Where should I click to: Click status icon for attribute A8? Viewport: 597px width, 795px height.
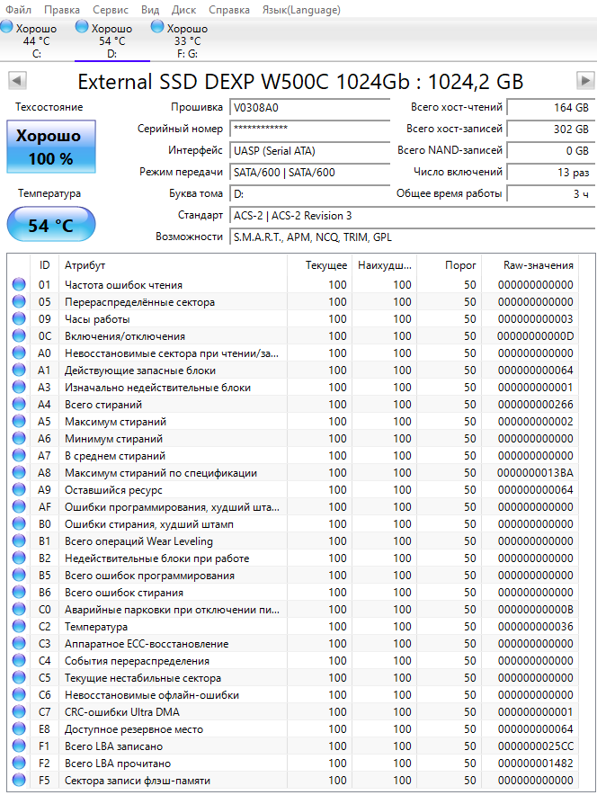coord(19,472)
